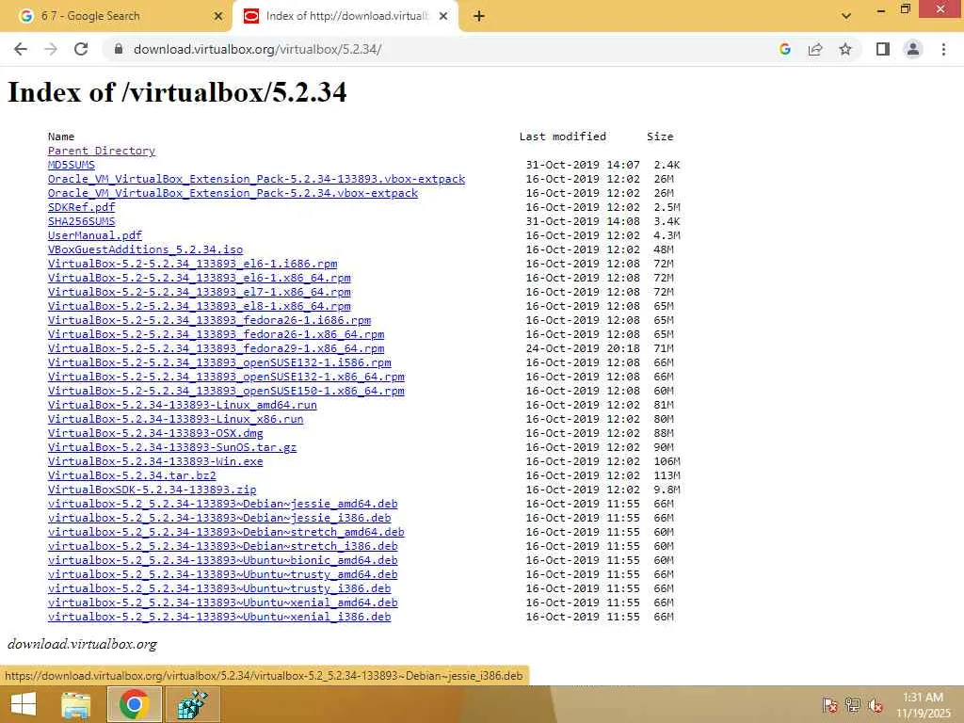Download VirtualBoxSDK-5.2.34-133893.zip

[152, 490]
